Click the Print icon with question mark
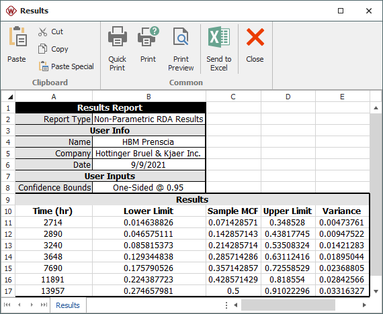383x314 pixels. point(148,37)
